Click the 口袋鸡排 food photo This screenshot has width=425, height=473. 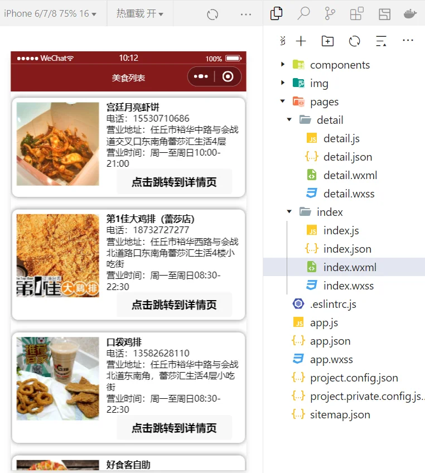click(57, 379)
